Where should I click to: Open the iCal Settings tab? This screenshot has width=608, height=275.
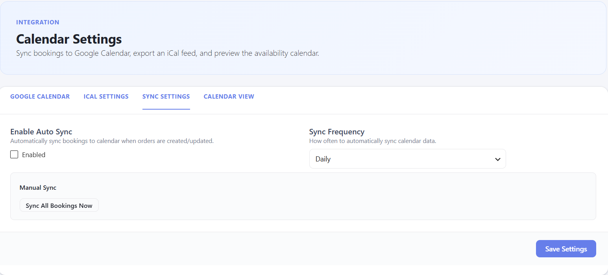click(106, 97)
